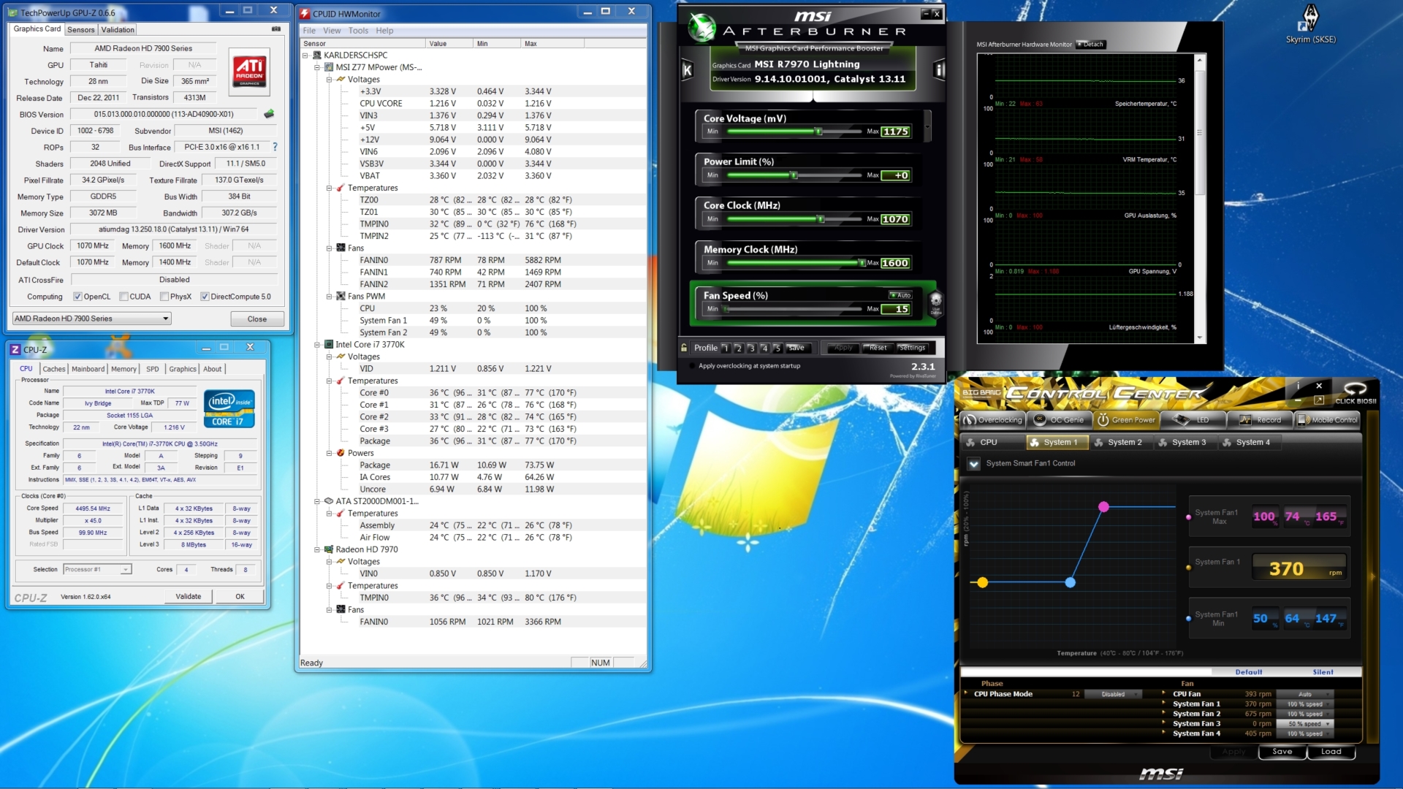Viewport: 1403px width, 789px height.
Task: Open OC Genie in Control Center
Action: 1059,420
